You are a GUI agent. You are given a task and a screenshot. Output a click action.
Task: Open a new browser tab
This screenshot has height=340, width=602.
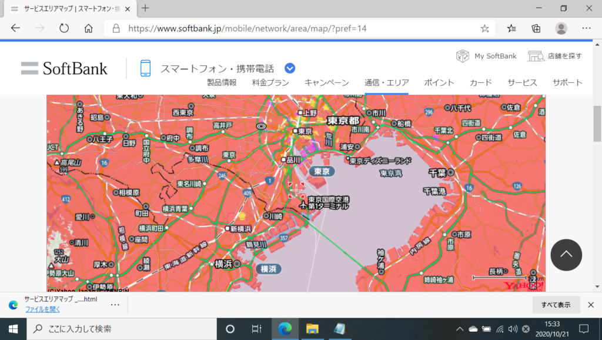click(x=145, y=8)
